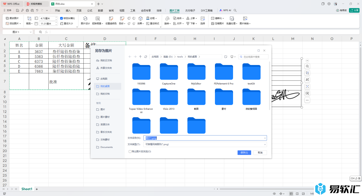Open the 方方格子 ribbon tab
This screenshot has height=196, width=362.
(190, 10)
